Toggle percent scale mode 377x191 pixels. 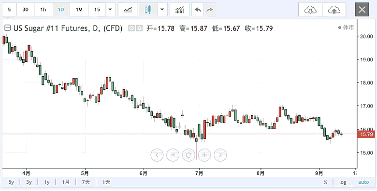coord(325,182)
